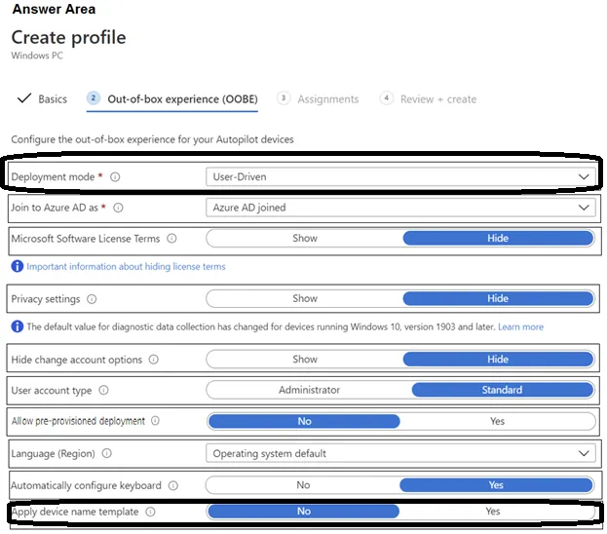Set Privacy settings to Show
The image size is (607, 534).
pyautogui.click(x=305, y=298)
